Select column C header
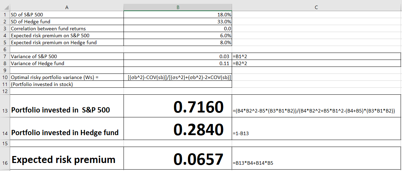Viewport: 402px width, 171px height. 316,7
